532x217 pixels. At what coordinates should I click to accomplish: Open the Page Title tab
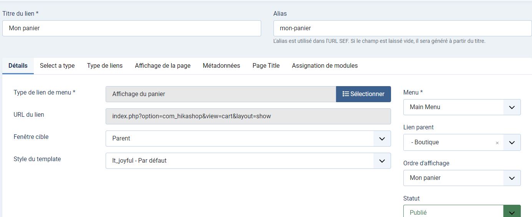click(x=266, y=66)
